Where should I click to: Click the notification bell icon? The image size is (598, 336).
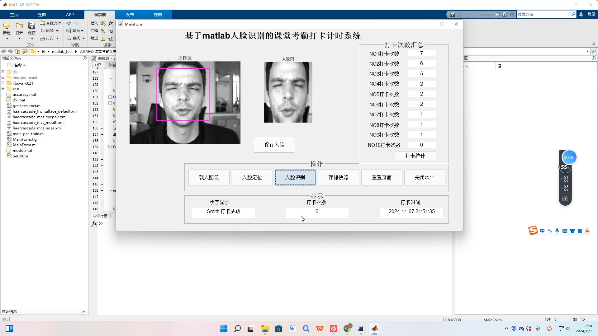[581, 14]
